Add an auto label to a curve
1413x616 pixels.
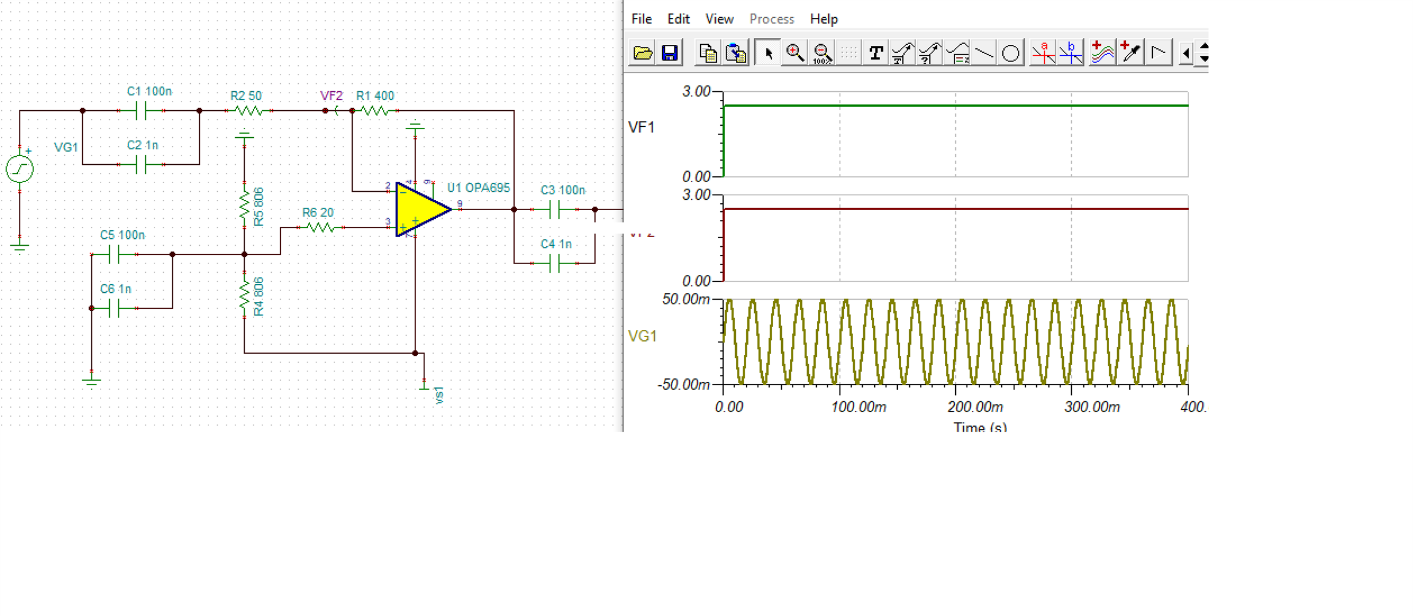pyautogui.click(x=902, y=53)
